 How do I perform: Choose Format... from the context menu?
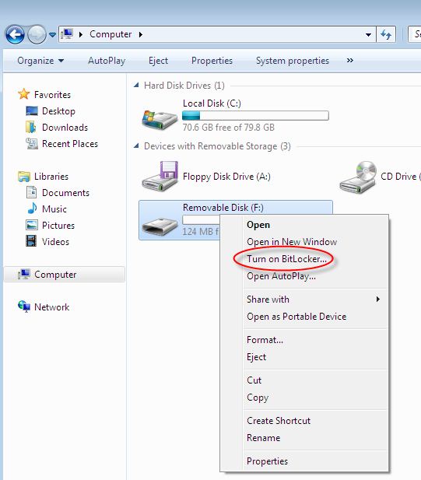[304, 340]
